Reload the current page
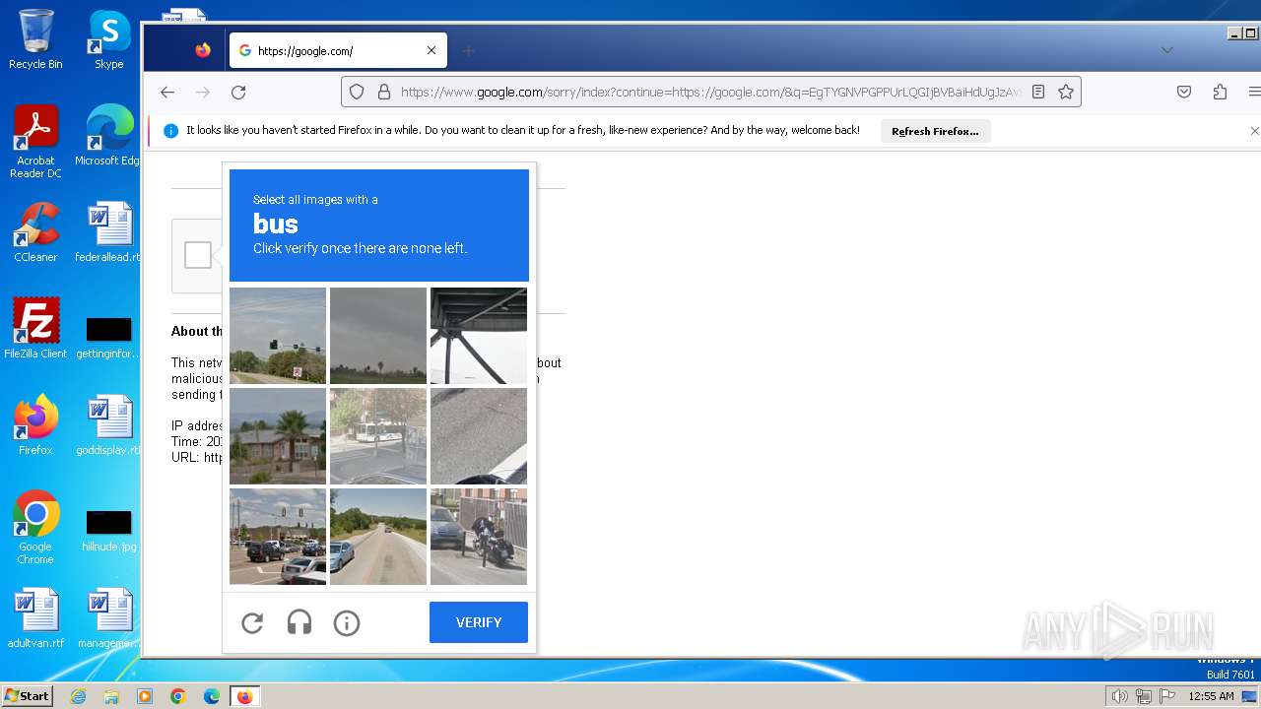Viewport: 1261px width, 709px height. (x=238, y=92)
